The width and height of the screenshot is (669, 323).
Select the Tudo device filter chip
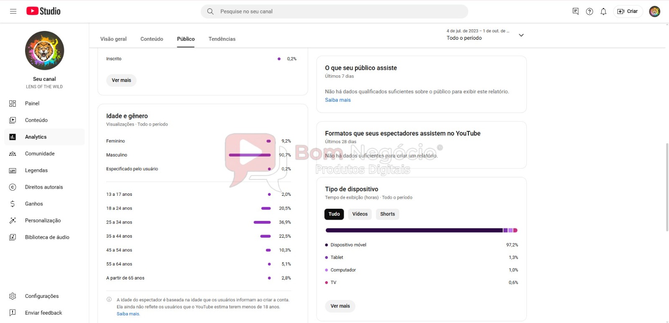pyautogui.click(x=334, y=214)
